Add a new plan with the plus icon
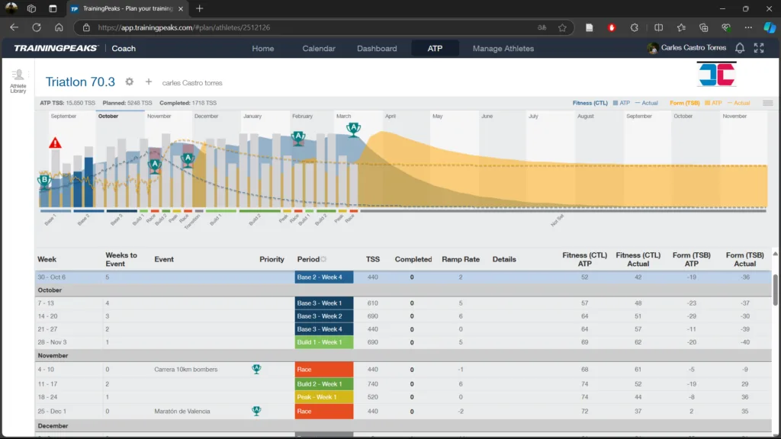 149,82
